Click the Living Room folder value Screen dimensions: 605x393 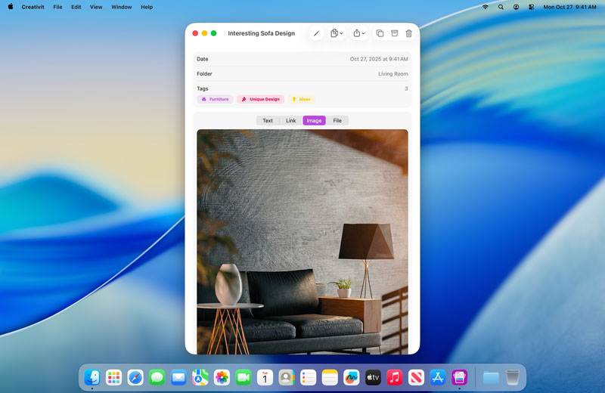(392, 74)
